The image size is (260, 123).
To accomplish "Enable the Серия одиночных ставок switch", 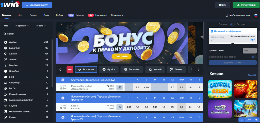I will 254,57.
